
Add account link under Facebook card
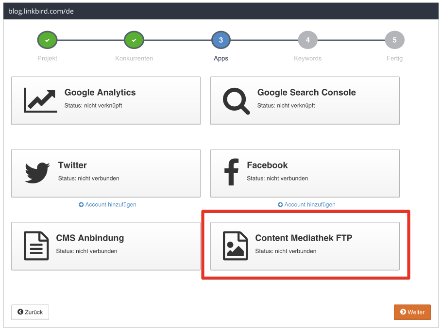click(306, 204)
